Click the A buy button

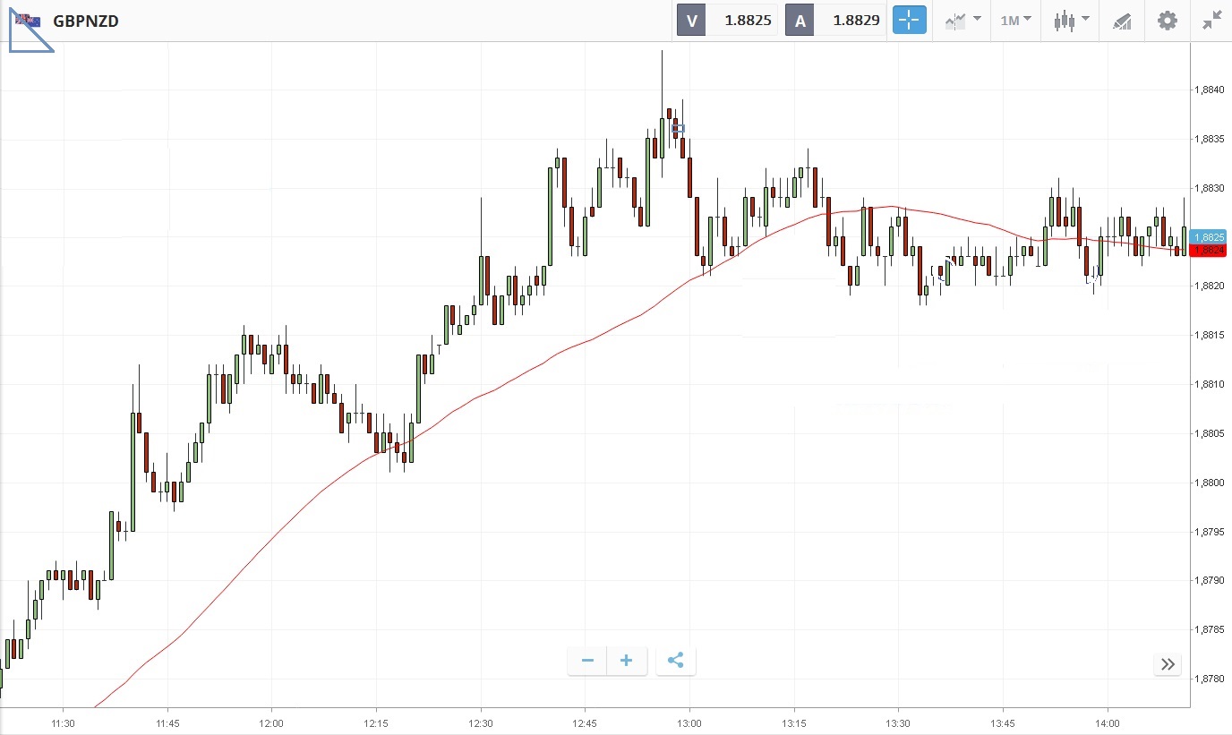(x=800, y=20)
